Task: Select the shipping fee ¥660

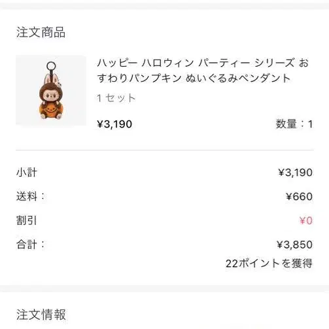Action: [299, 196]
